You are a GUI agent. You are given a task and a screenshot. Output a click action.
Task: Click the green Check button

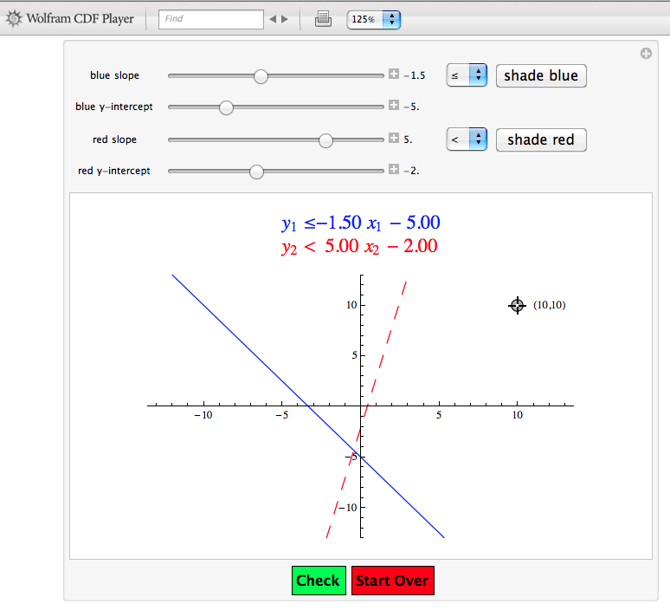319,581
